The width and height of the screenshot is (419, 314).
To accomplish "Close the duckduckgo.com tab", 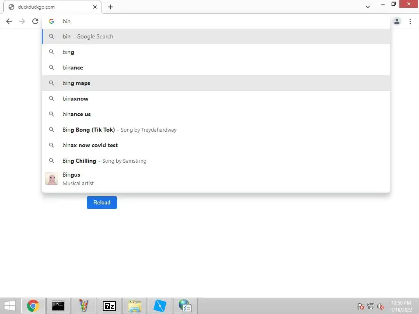I will (x=95, y=7).
